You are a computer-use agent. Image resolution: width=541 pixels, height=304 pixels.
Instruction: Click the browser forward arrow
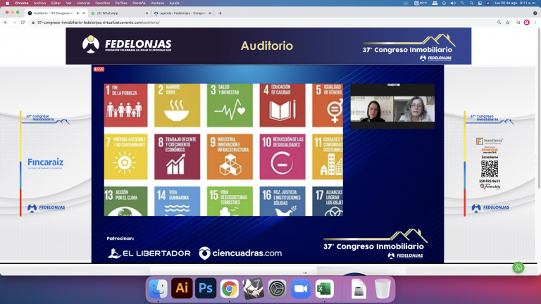pos(14,23)
